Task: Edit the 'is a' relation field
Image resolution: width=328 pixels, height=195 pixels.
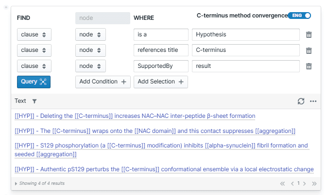Action: (x=161, y=34)
